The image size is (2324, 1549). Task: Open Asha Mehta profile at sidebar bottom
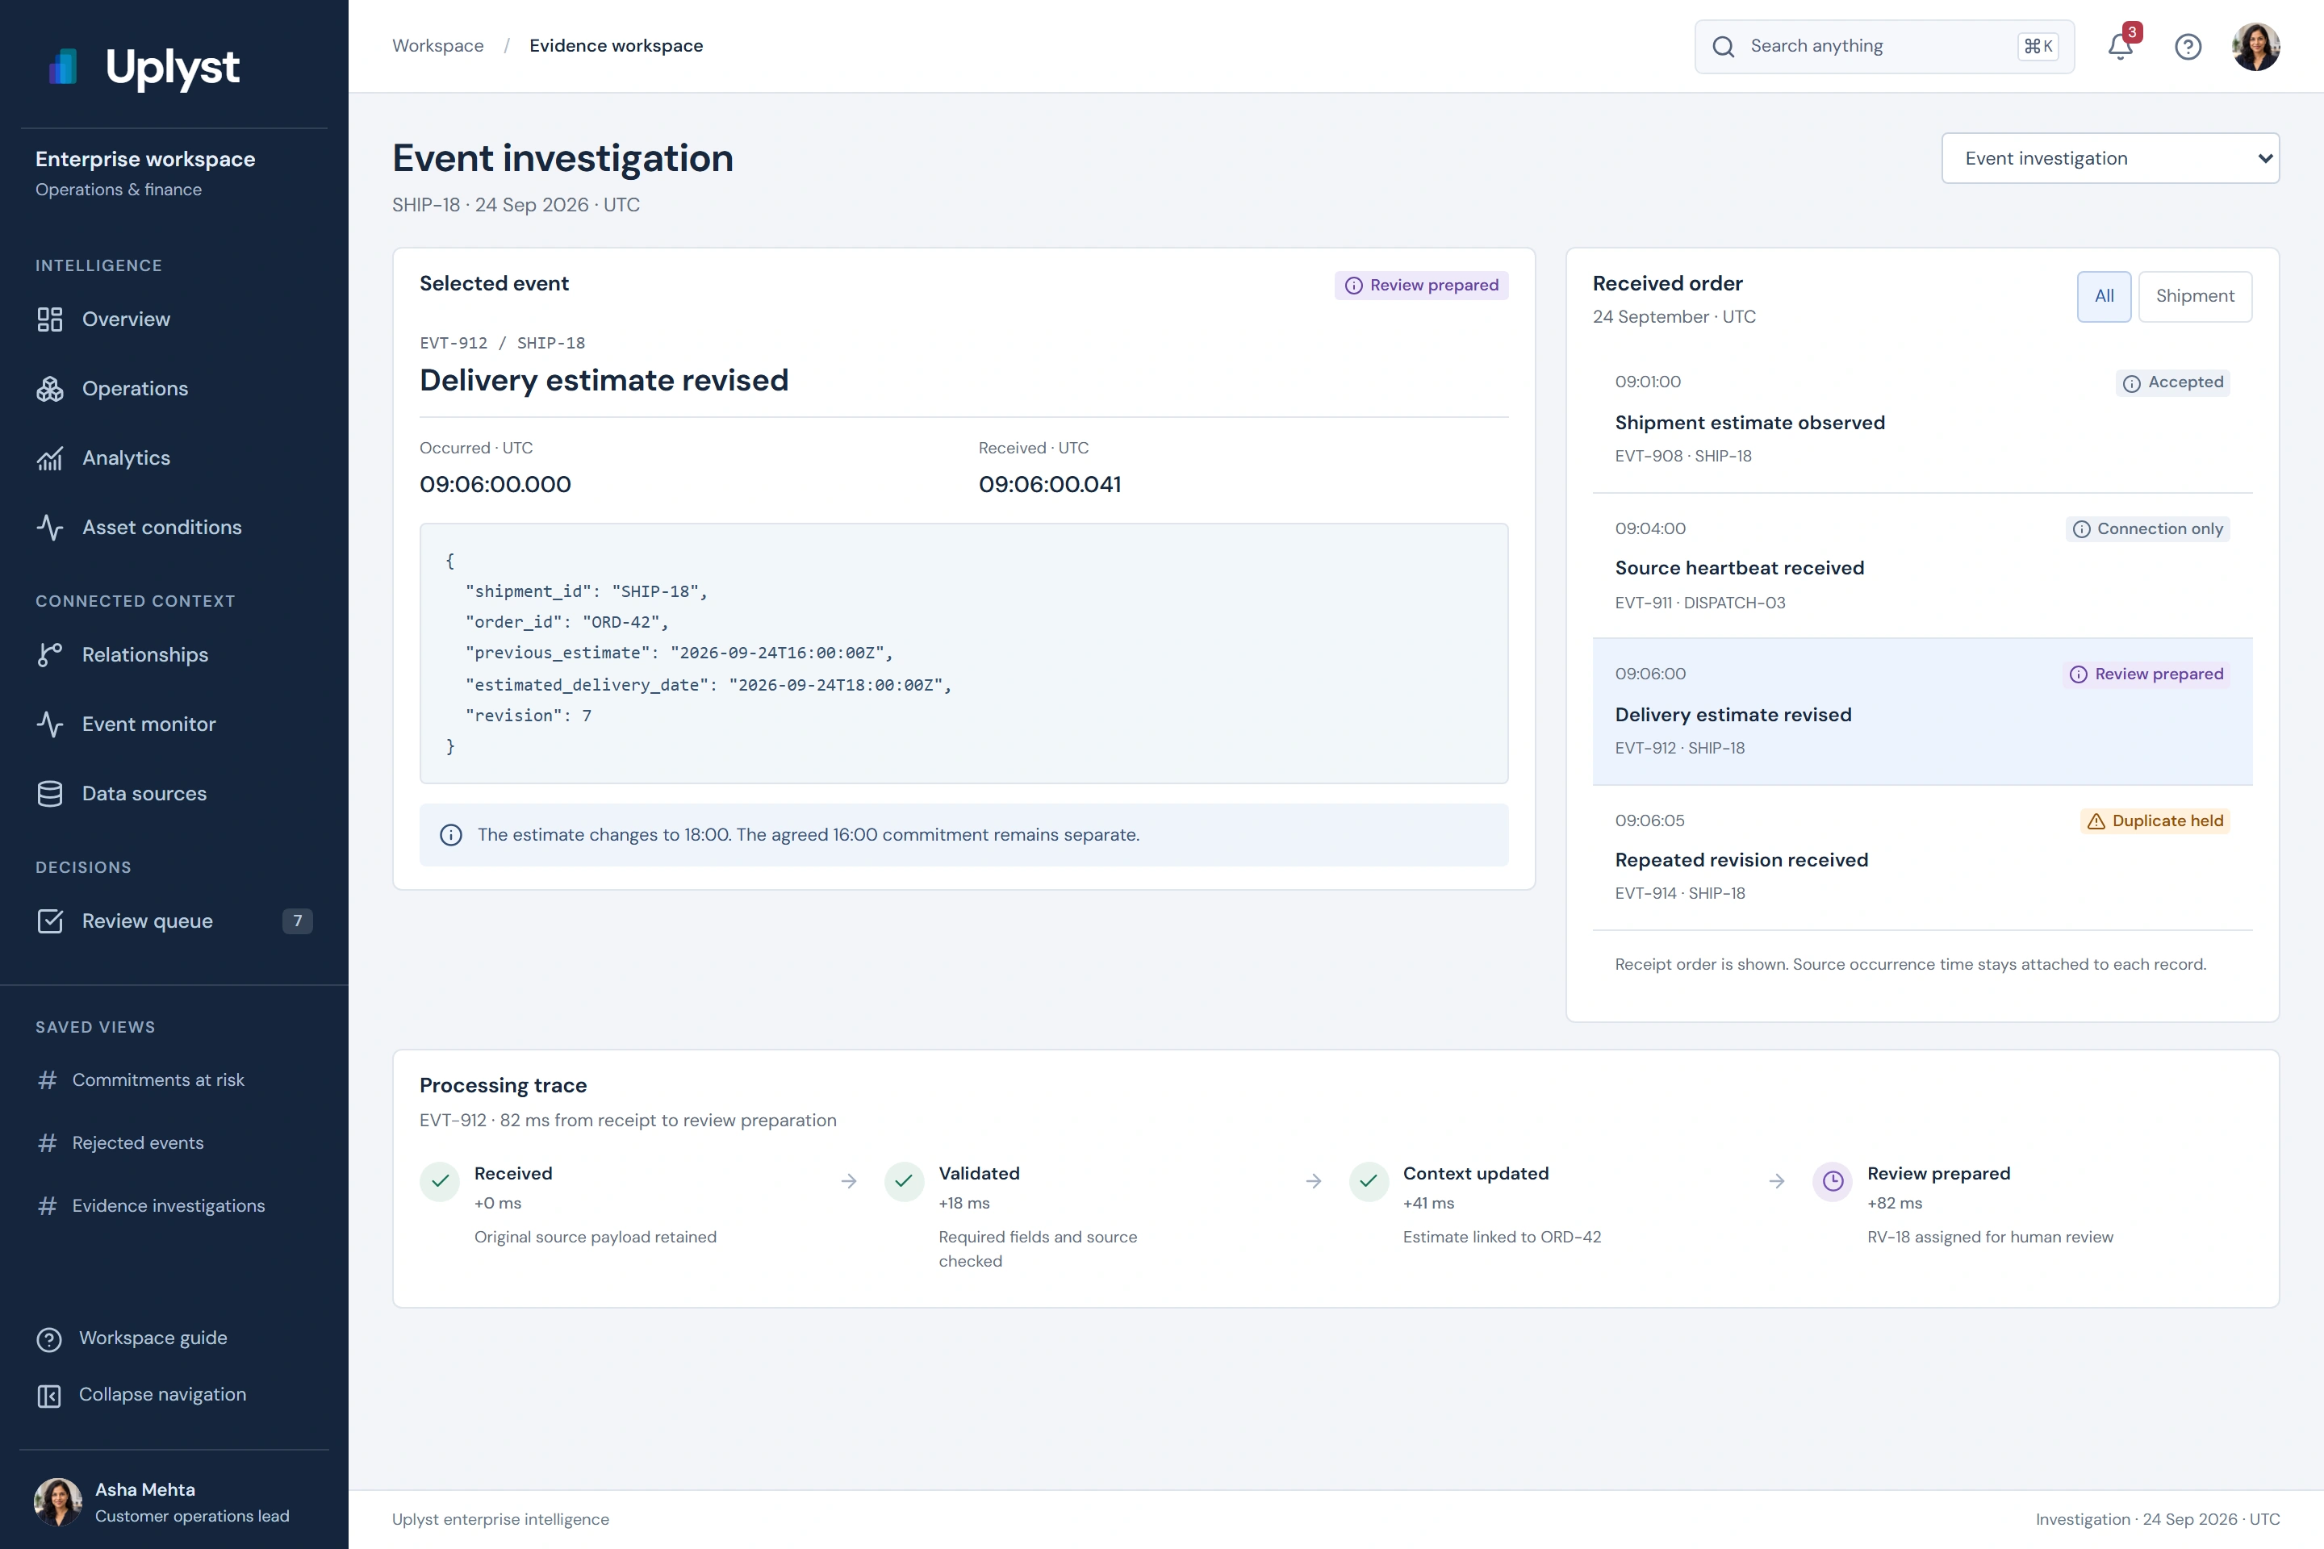(174, 1501)
